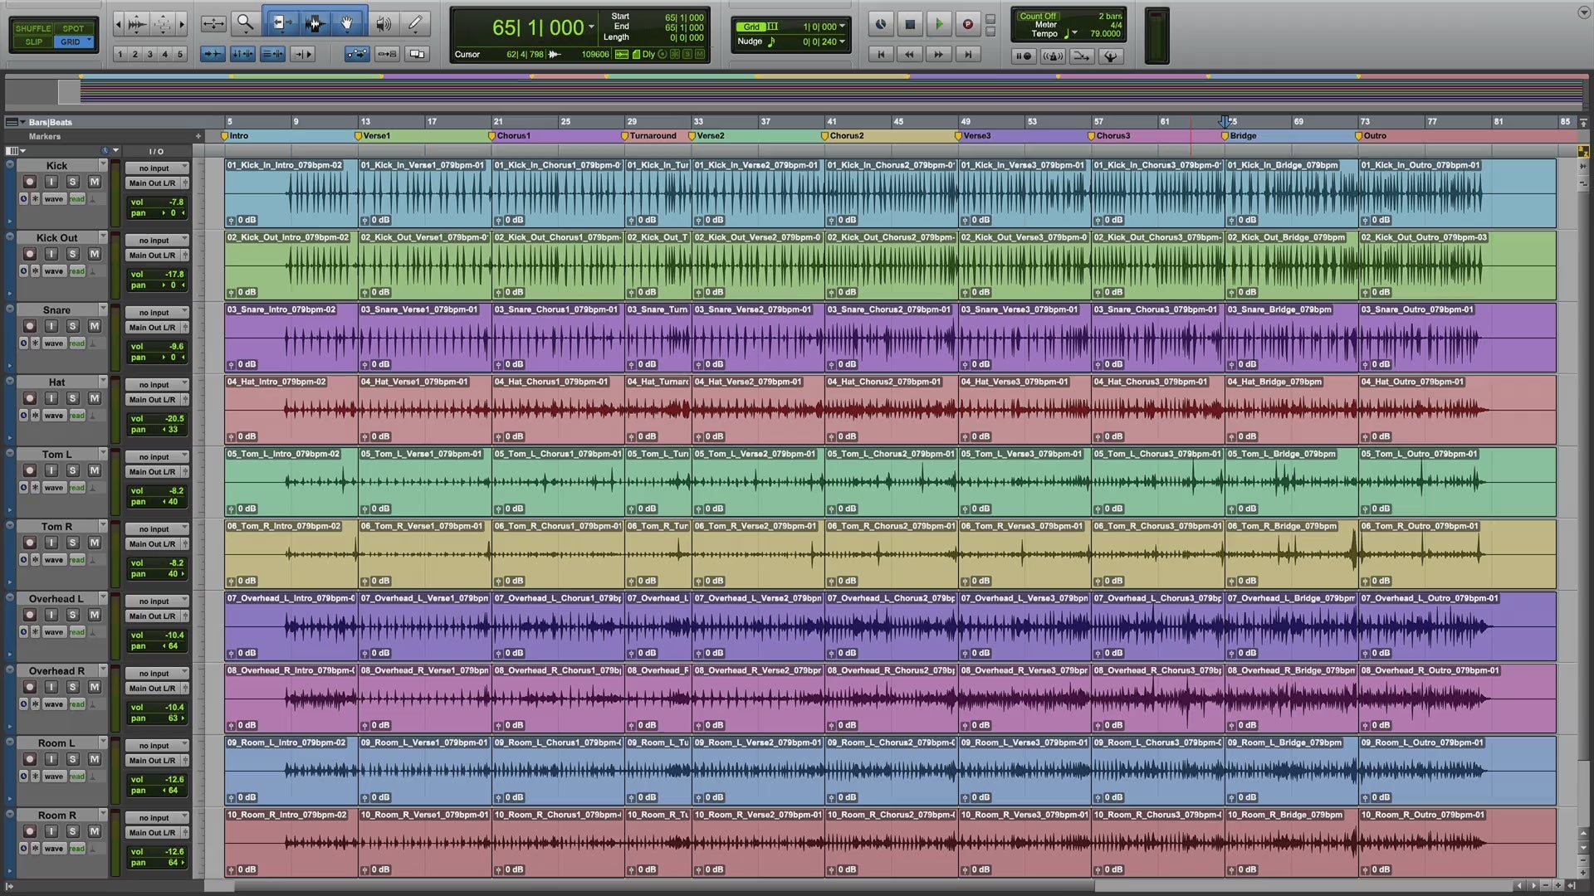Click the Fast Forward transport button
Image resolution: width=1594 pixels, height=896 pixels.
click(938, 54)
